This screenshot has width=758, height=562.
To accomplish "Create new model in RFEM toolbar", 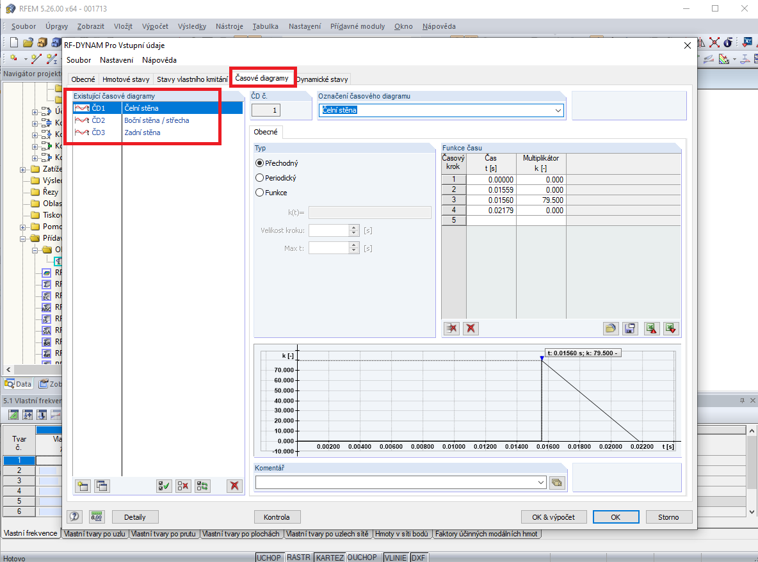I will (x=14, y=42).
